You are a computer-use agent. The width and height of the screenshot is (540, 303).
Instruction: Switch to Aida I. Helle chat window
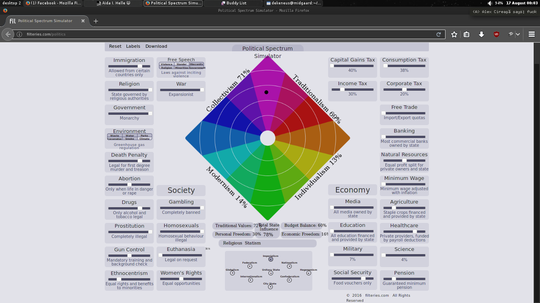[x=113, y=3]
